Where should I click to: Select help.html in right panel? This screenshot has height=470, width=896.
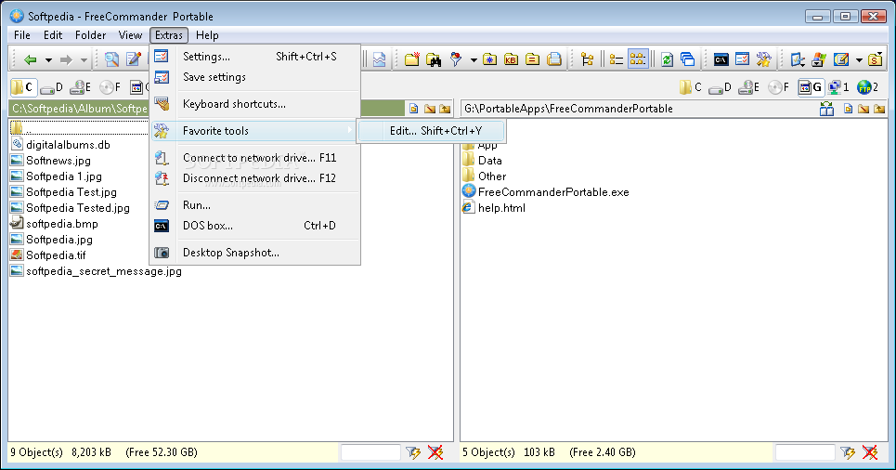[x=494, y=208]
